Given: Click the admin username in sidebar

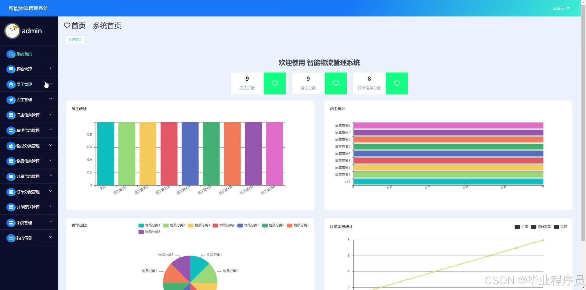Looking at the screenshot, I should [x=32, y=31].
